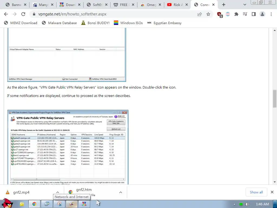
Task: Show hidden system tray icons
Action: [x=234, y=204]
